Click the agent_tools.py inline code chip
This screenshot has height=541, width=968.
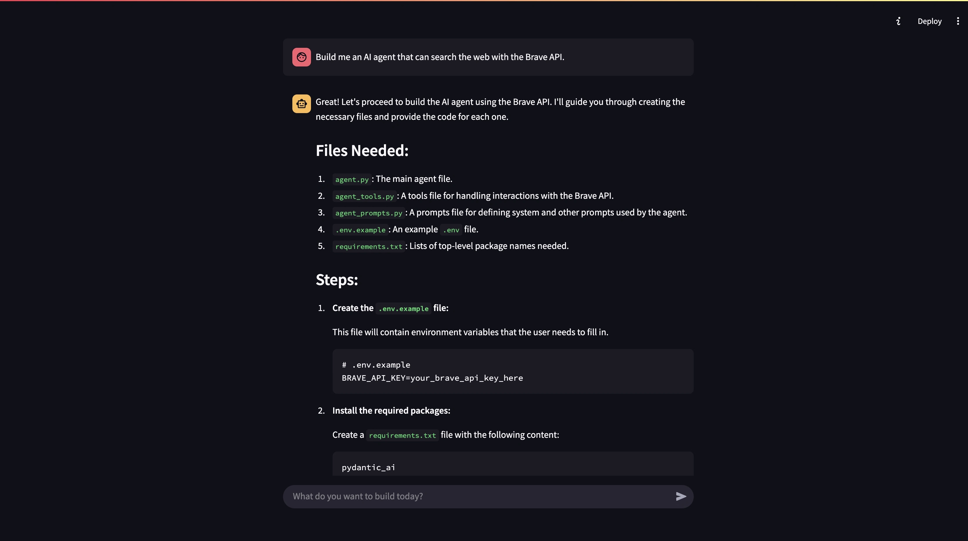coord(364,196)
